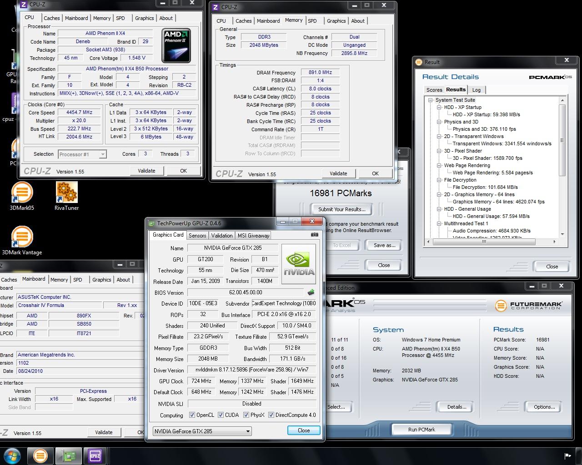
Task: Toggle the OpenCL checkbox in GPU-Z
Action: click(x=192, y=415)
